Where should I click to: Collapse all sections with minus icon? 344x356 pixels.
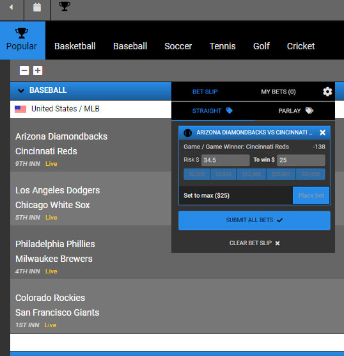(24, 70)
